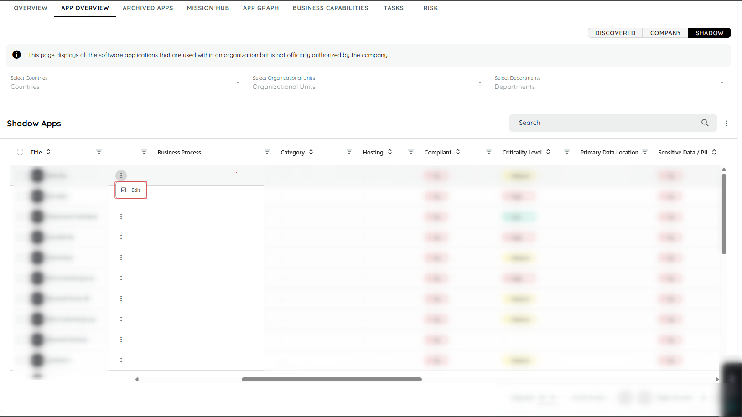Click the horizontal scrollbar right arrow
The height and width of the screenshot is (417, 742).
click(717, 379)
